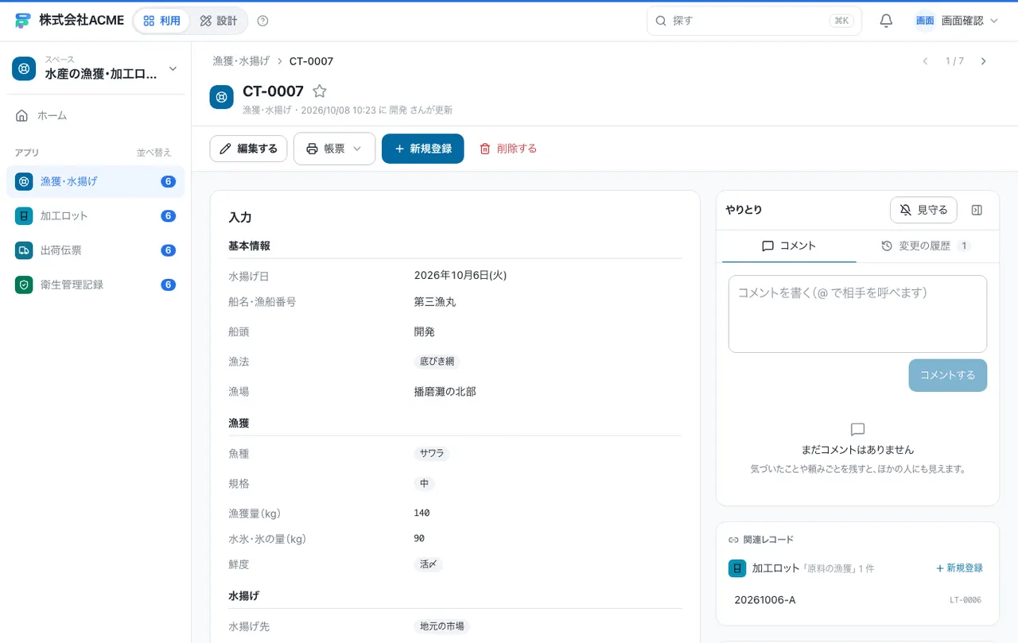Click the record header CT-0007 app icon
1018x643 pixels.
[222, 97]
